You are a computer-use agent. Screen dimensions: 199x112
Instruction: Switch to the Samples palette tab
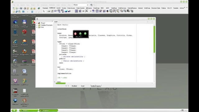pyautogui.click(x=176, y=8)
